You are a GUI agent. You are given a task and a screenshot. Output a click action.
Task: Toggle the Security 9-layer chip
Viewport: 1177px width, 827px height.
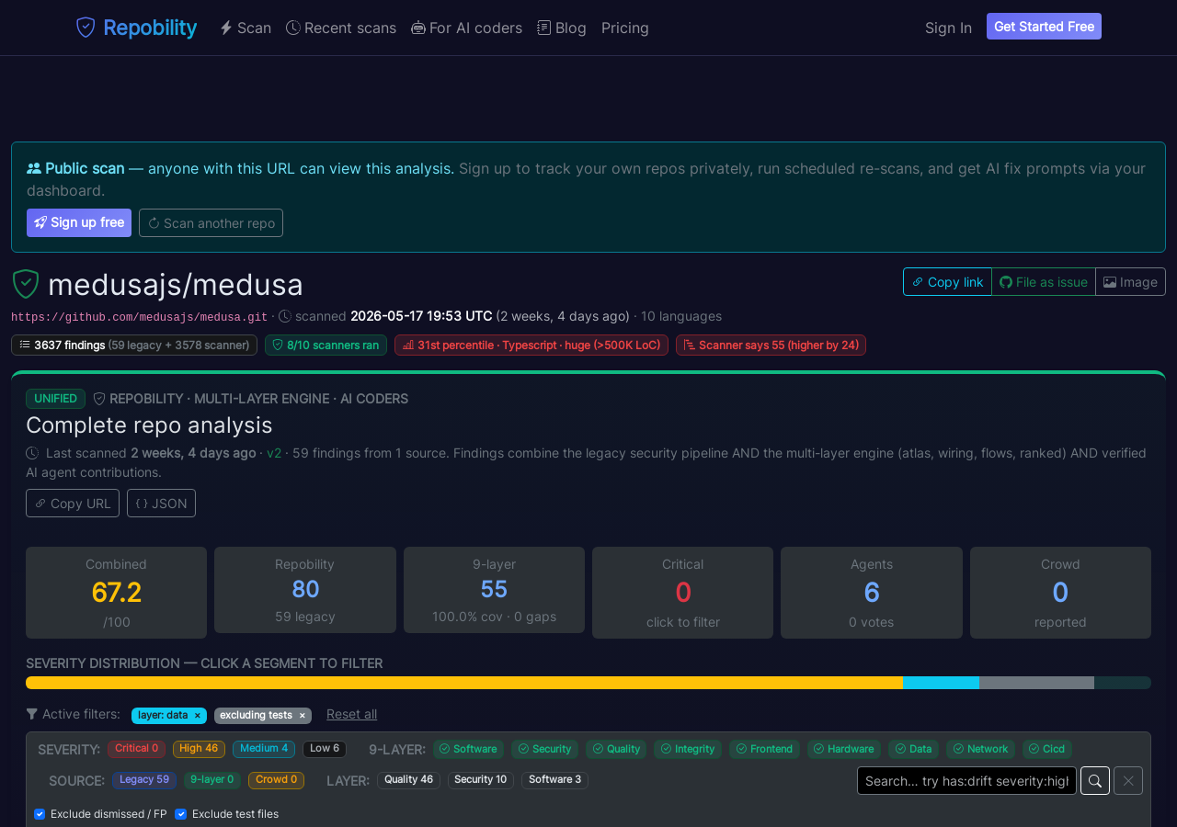coord(544,749)
